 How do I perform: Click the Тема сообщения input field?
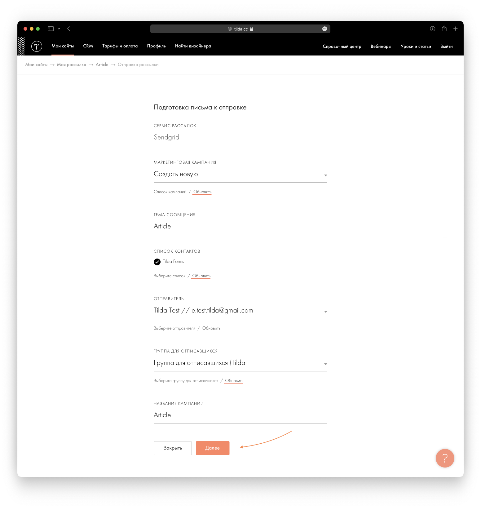pos(240,227)
